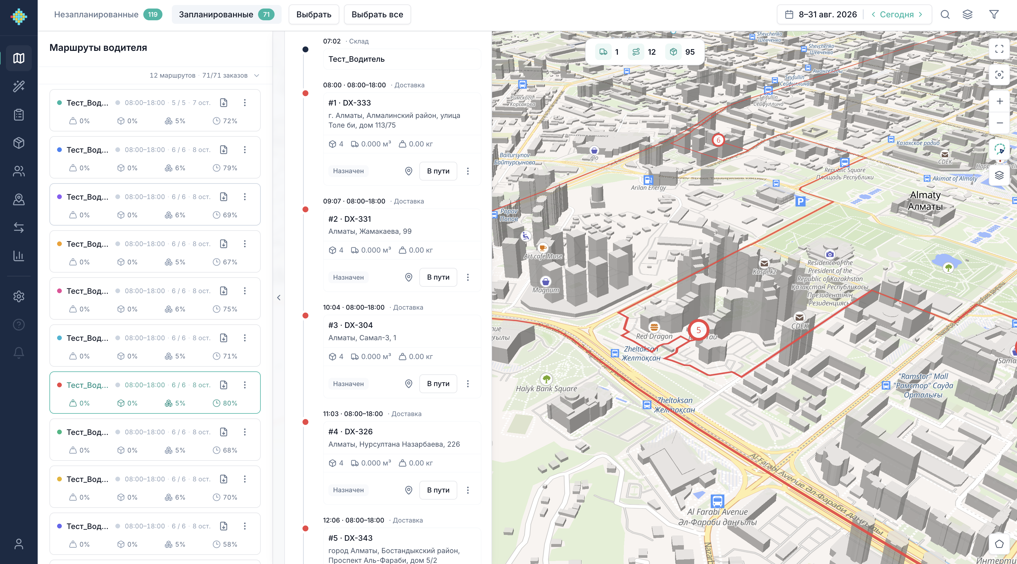Screen dimensions: 1017x564
Task: Open the users group icon in sidebar
Action: click(x=19, y=171)
